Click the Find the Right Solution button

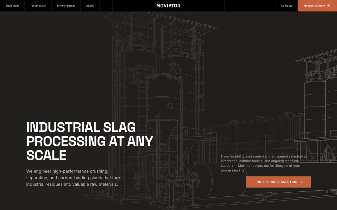[278, 182]
